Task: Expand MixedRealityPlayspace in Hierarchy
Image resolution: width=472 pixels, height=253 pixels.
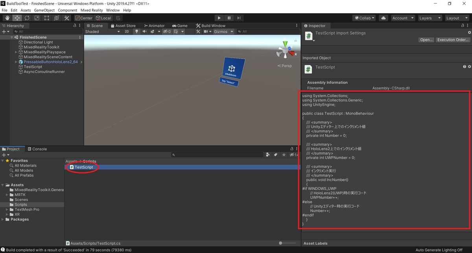Action: pyautogui.click(x=16, y=52)
